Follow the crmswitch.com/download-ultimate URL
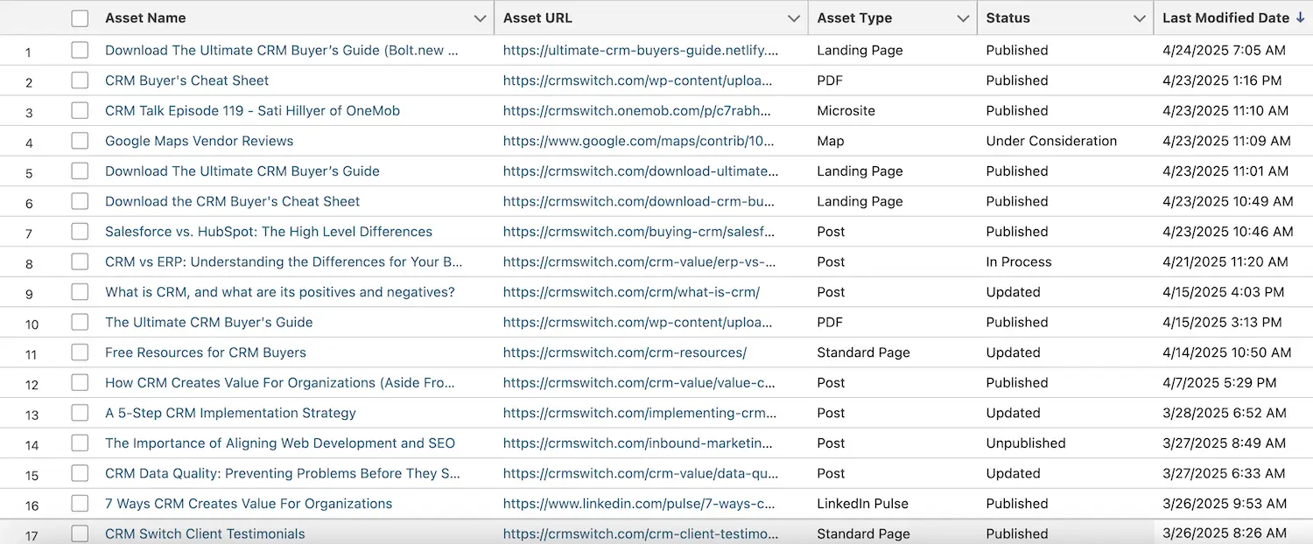This screenshot has width=1313, height=544. pos(641,171)
